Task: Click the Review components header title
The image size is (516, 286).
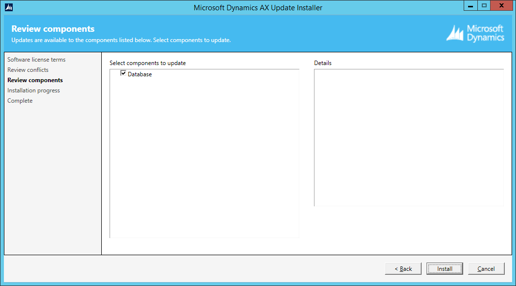Action: click(x=53, y=29)
